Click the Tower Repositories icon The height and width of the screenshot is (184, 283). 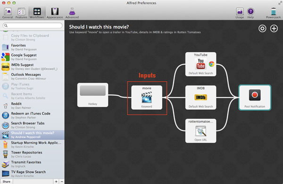(5, 154)
